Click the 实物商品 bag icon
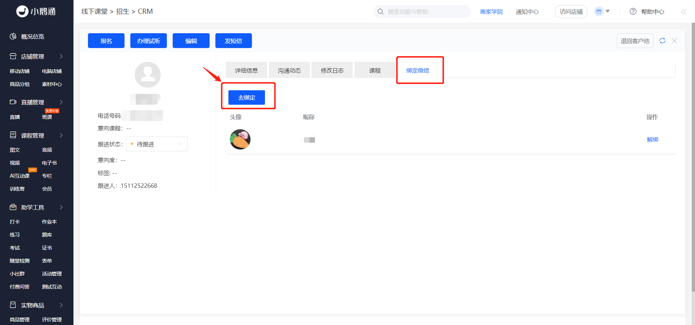The image size is (695, 325). [13, 305]
